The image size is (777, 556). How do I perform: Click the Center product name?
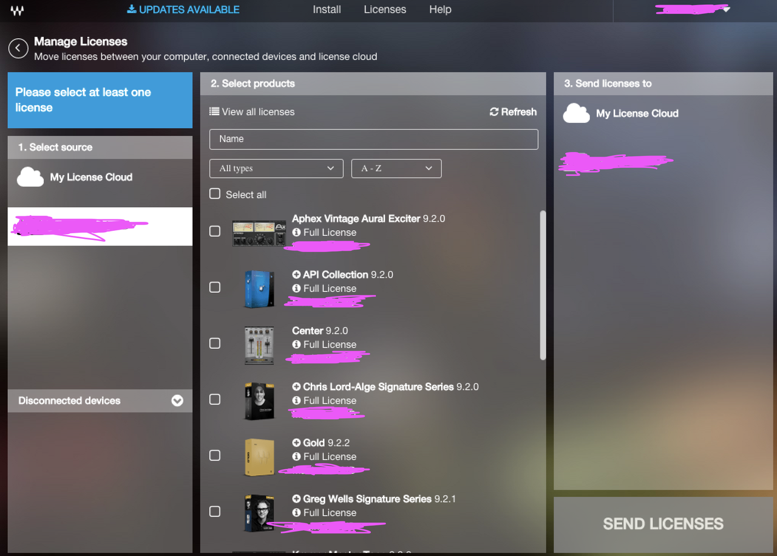(308, 331)
